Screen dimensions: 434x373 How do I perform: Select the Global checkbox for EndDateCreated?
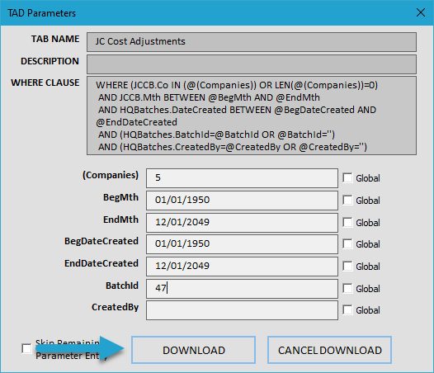coord(347,266)
